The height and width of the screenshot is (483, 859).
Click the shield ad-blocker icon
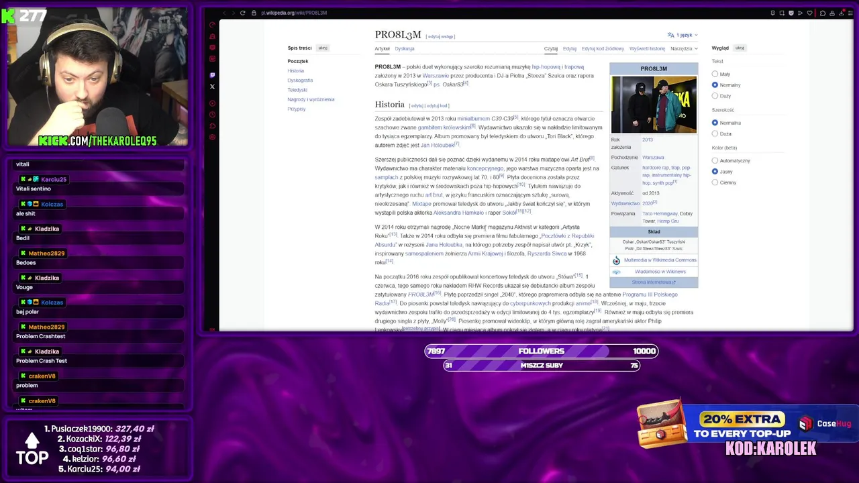point(791,13)
